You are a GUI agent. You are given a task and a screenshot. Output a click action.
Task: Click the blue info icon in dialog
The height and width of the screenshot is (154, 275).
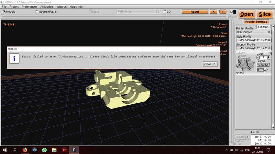14,58
